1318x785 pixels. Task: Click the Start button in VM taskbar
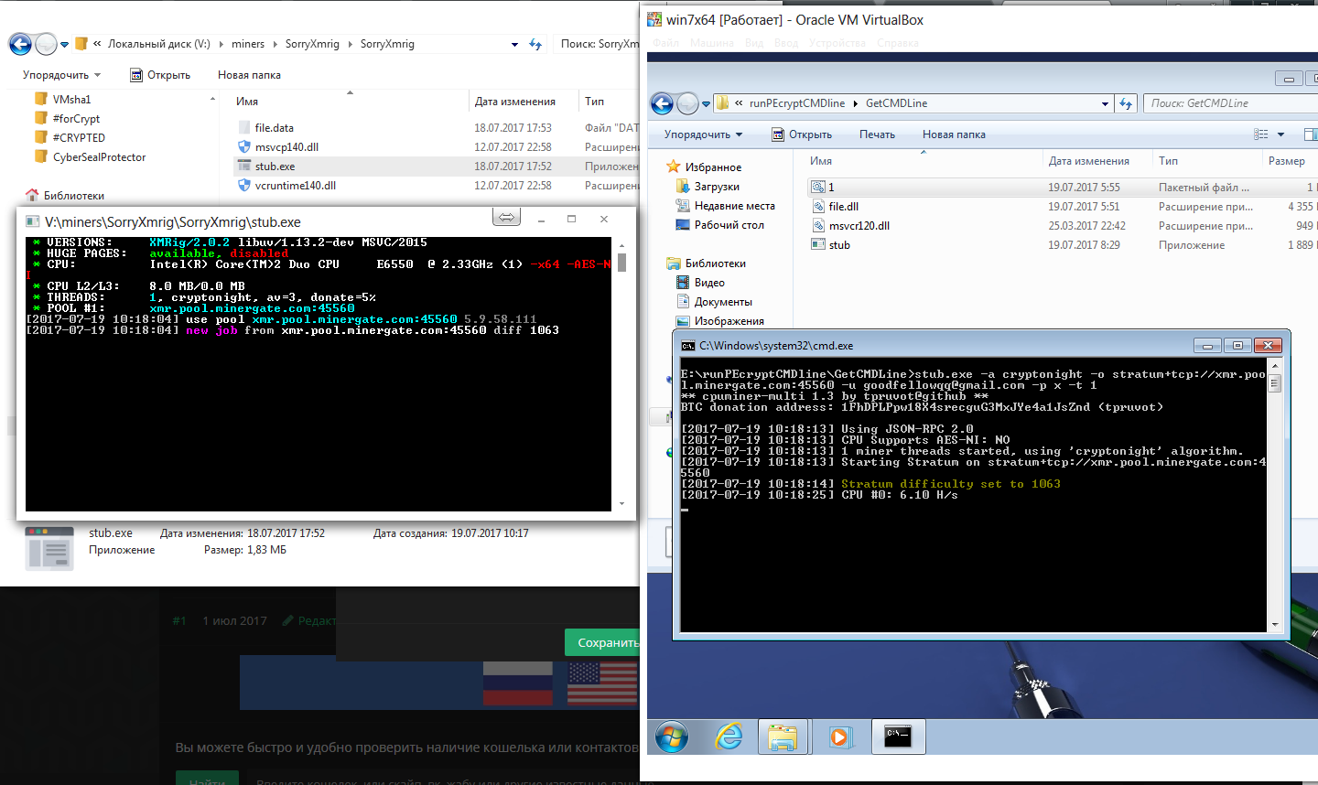[672, 737]
